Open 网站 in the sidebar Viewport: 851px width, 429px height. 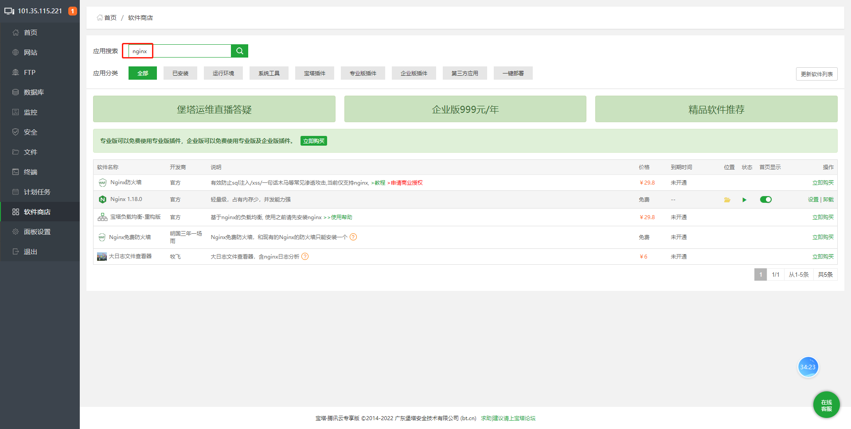point(40,52)
